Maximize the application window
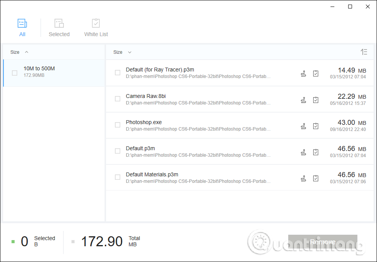Viewport: 377px width, 262px height. click(x=350, y=7)
